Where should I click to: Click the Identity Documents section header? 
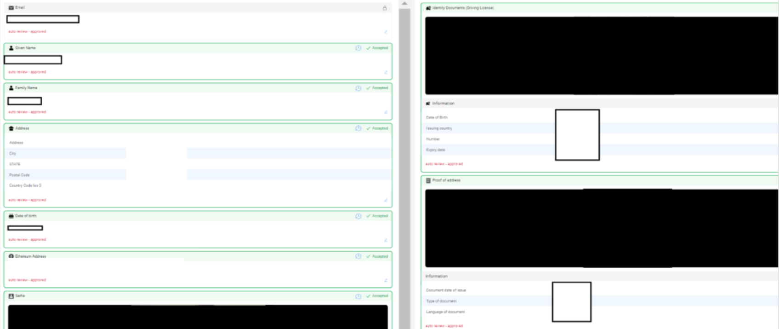click(463, 8)
